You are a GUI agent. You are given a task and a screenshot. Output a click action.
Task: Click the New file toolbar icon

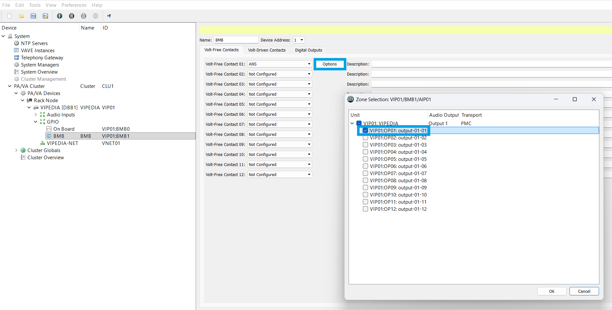click(9, 16)
